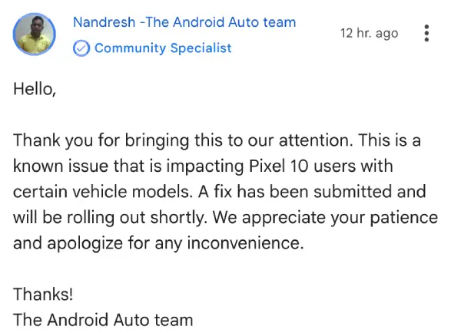
Task: Click Nandresh's profile avatar picture
Action: 35,35
